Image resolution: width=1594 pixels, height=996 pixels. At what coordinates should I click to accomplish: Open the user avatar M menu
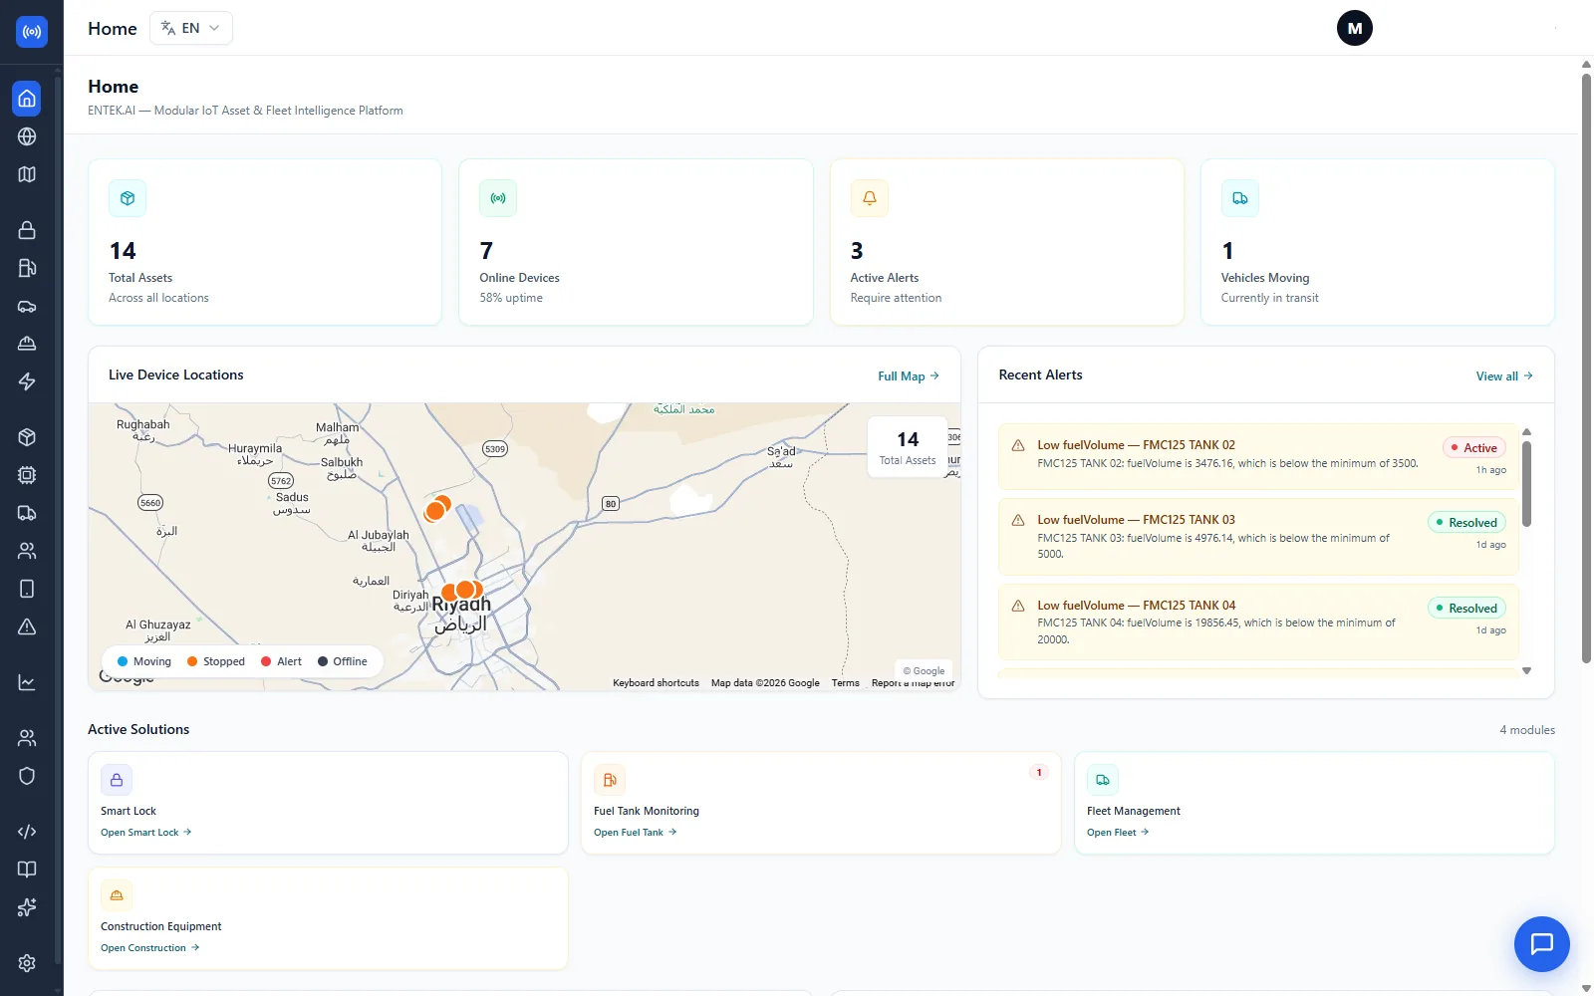tap(1355, 28)
